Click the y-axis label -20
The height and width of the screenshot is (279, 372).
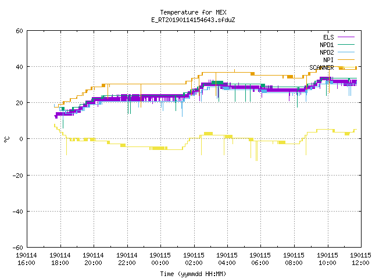(x=18, y=176)
